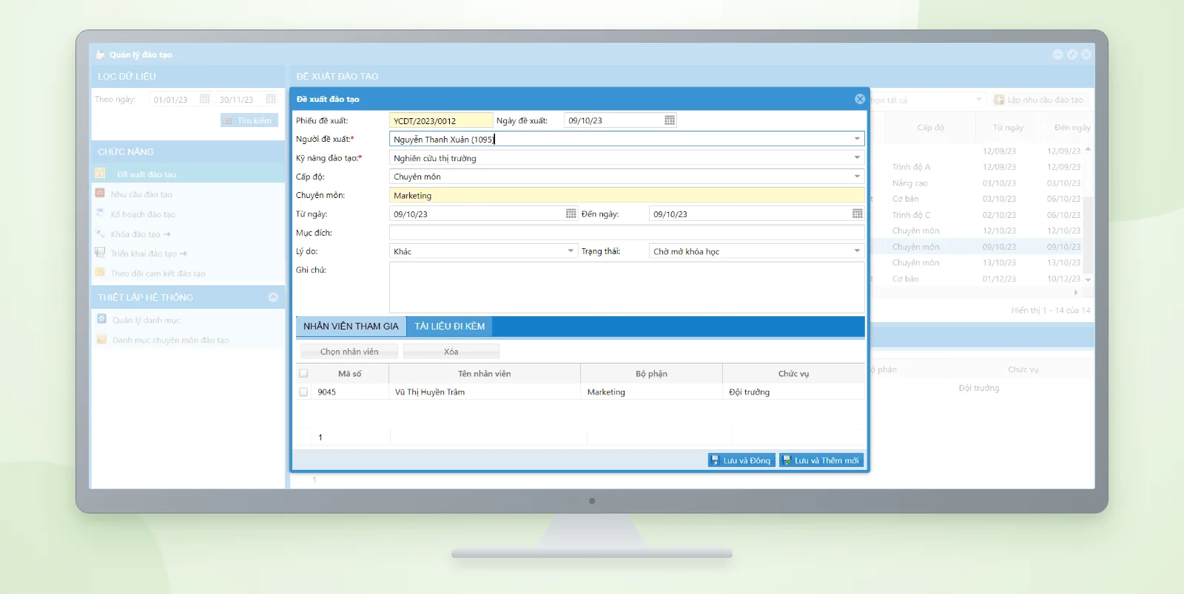Viewport: 1184px width, 594px height.
Task: Switch to the Tài liệu đi kèm tab
Action: click(450, 326)
